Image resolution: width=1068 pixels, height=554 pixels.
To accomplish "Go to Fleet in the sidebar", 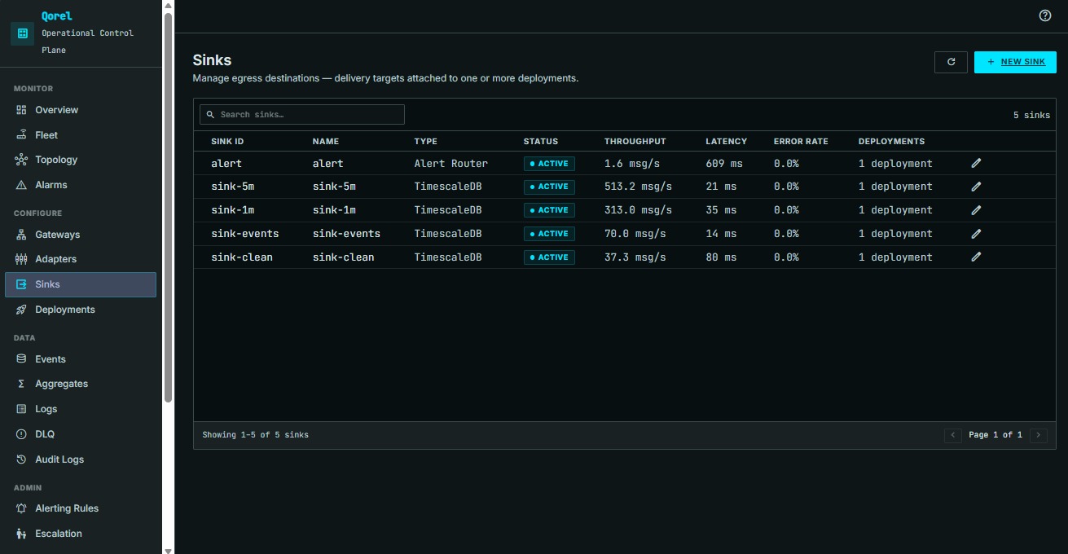I will (81, 135).
